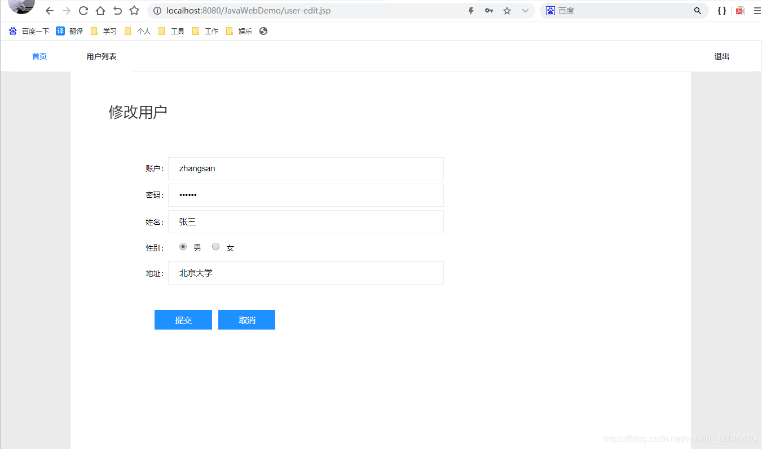Image resolution: width=762 pixels, height=449 pixels.
Task: Select the 女 gender radio button
Action: tap(215, 246)
